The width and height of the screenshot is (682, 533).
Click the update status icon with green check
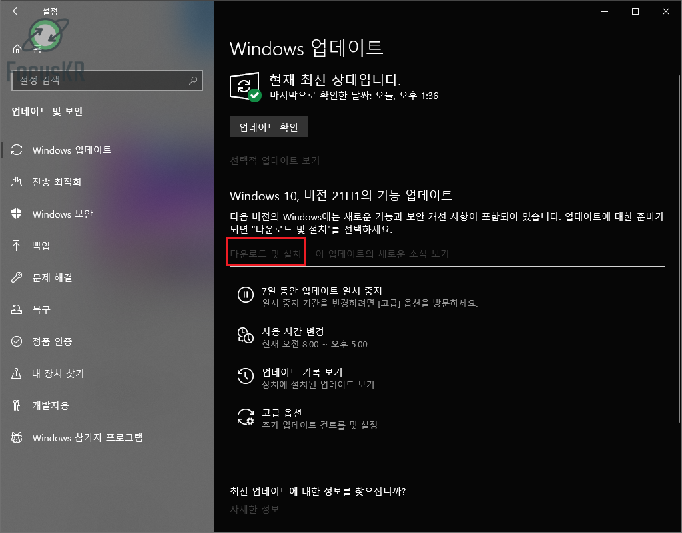[x=245, y=87]
